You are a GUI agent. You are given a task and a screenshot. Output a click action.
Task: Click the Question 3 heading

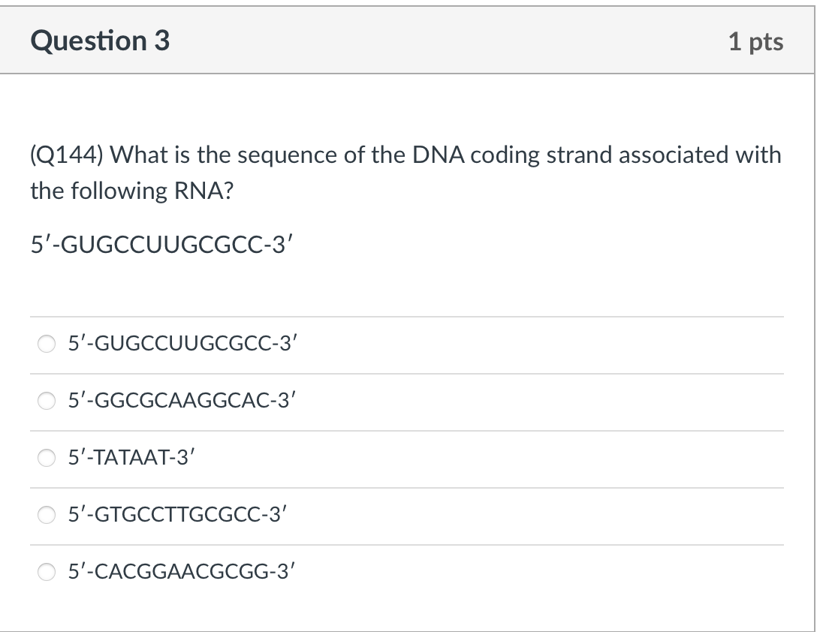pyautogui.click(x=99, y=41)
